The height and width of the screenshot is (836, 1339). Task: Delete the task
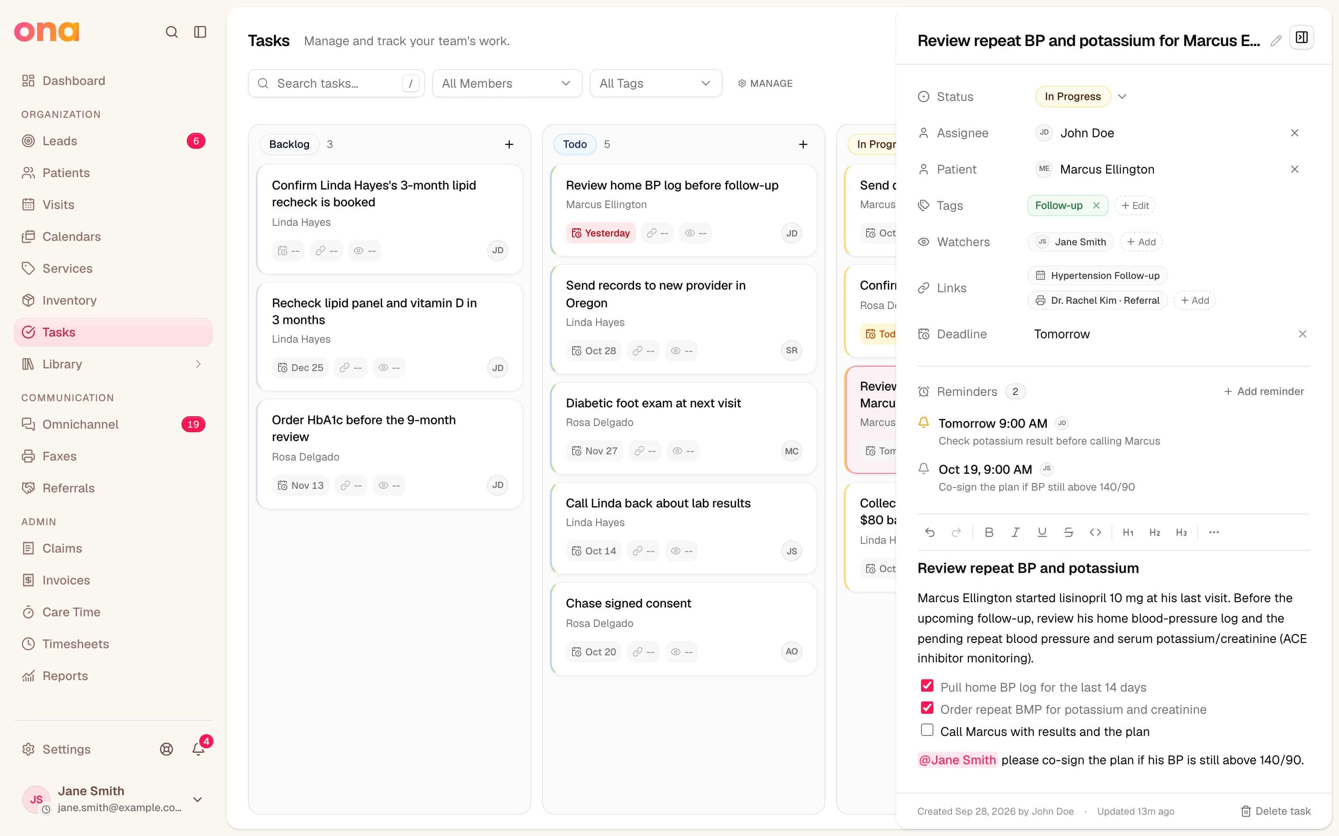click(1275, 811)
